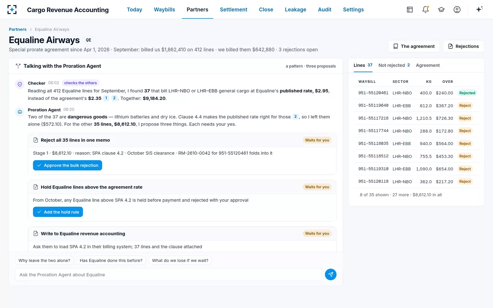Select the Lines 37 tab
The width and height of the screenshot is (493, 308).
[x=363, y=65]
